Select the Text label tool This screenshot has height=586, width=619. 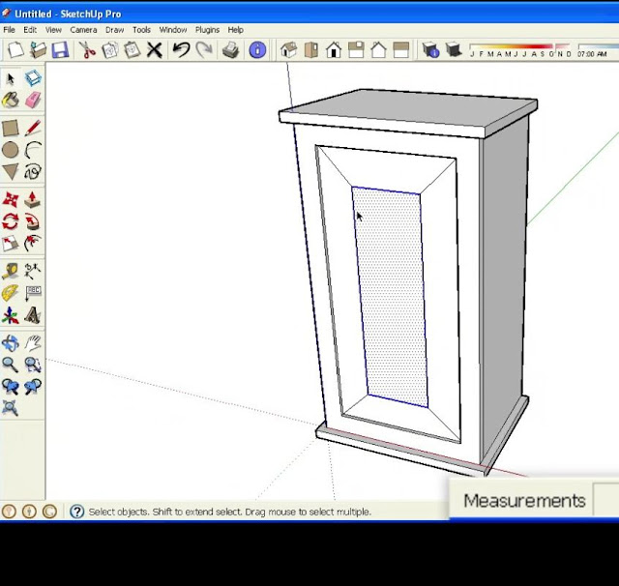33,293
